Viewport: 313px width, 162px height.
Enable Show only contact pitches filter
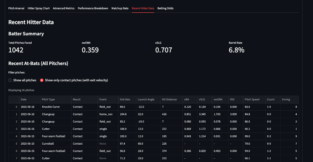pyautogui.click(x=41, y=80)
